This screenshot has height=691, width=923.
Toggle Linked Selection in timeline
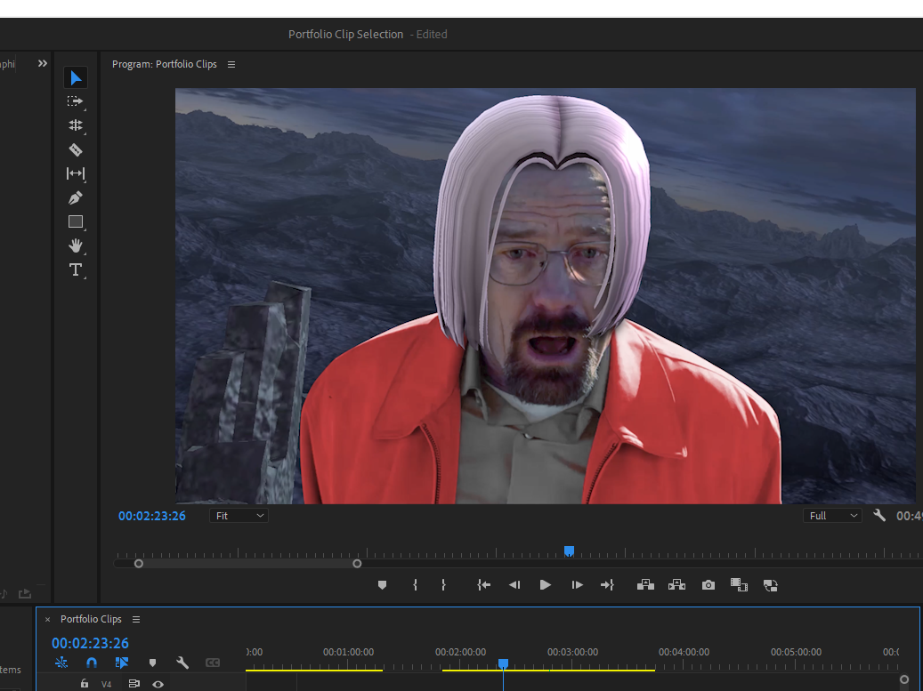pos(122,663)
